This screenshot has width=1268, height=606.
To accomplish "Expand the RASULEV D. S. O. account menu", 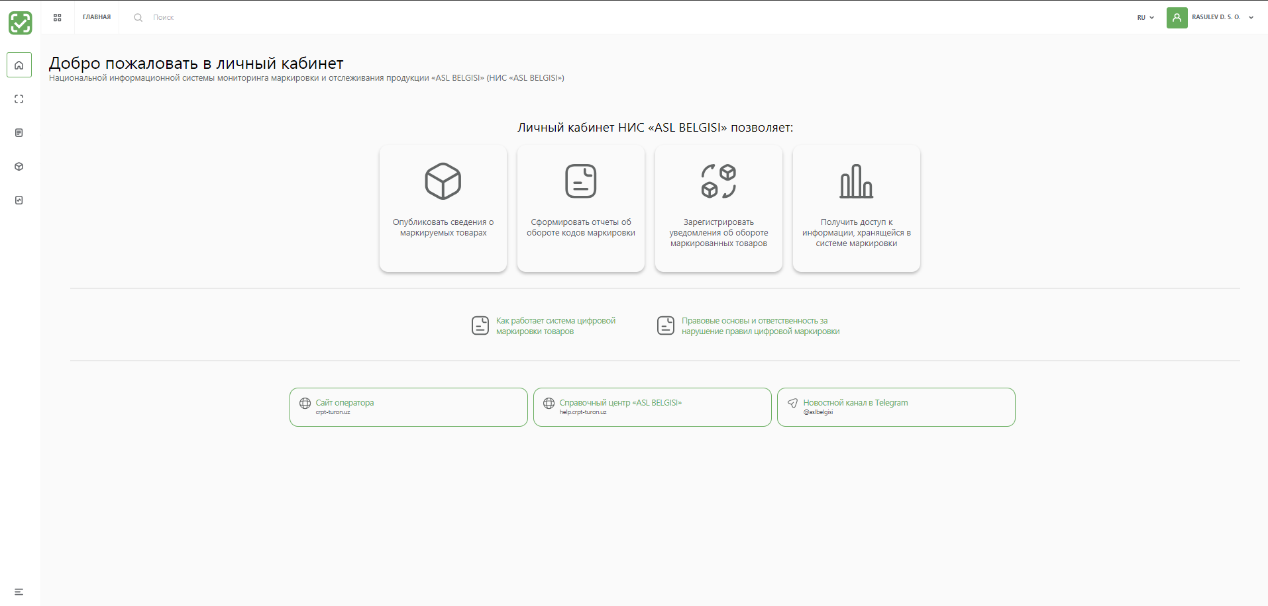I will [x=1222, y=17].
